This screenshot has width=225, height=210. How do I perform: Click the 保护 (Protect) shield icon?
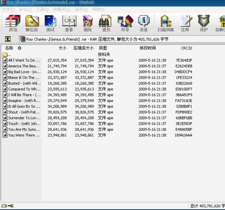click(x=204, y=23)
